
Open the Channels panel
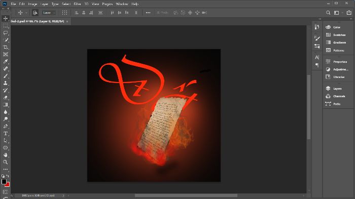coord(338,96)
